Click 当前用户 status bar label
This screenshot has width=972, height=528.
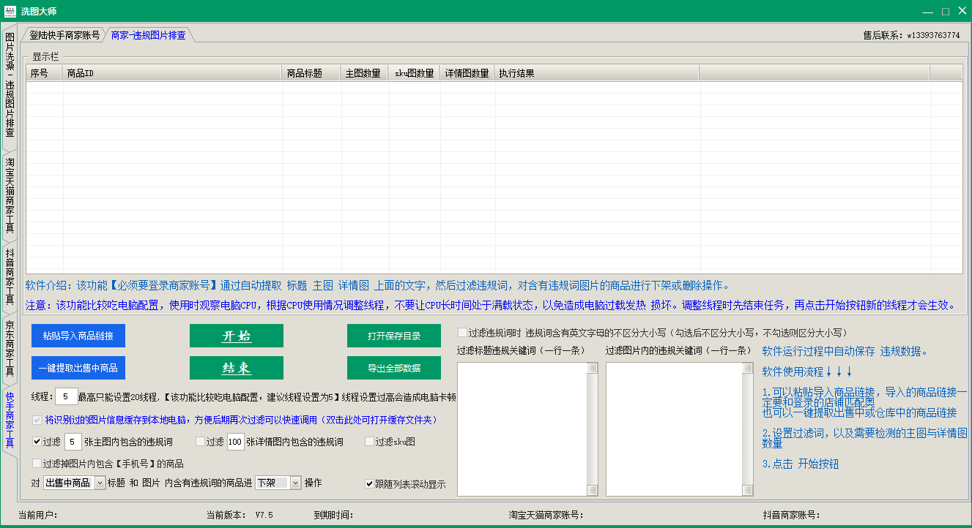[38, 515]
